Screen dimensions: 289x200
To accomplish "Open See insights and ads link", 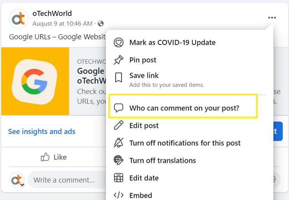I will point(42,131).
